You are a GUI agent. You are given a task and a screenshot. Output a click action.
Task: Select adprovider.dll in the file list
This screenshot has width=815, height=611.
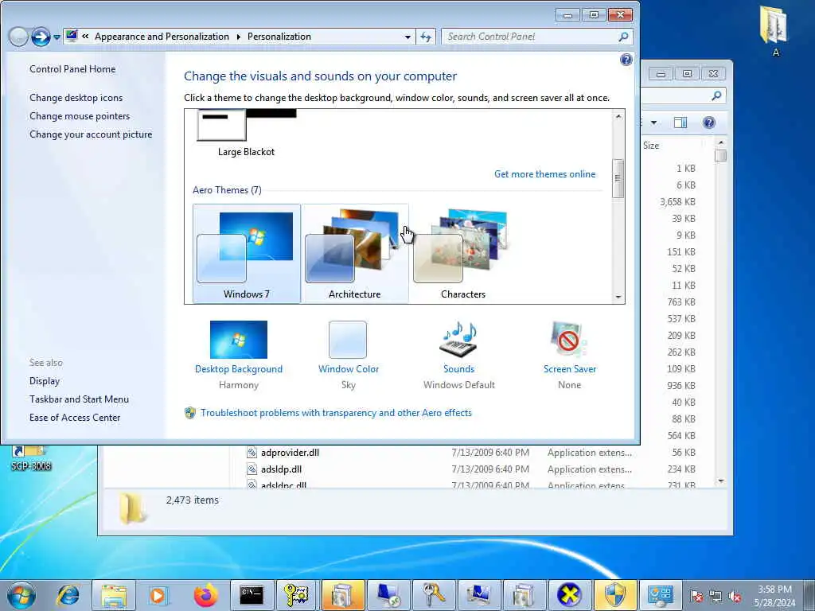tap(290, 453)
